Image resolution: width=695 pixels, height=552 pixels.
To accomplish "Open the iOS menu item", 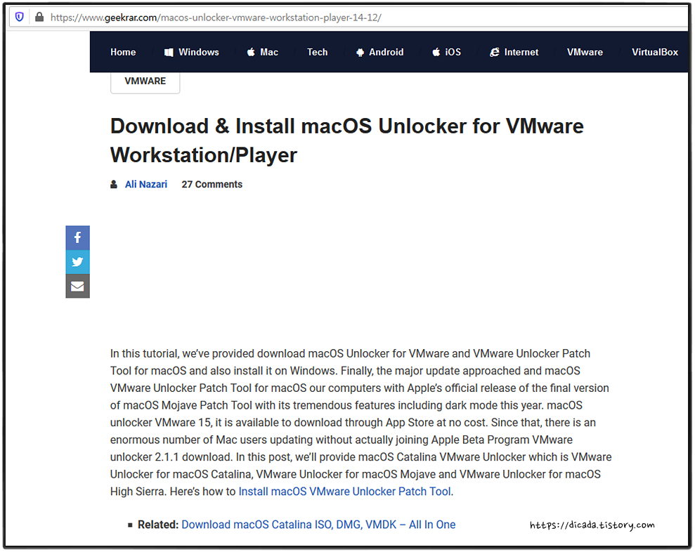I will click(x=447, y=52).
